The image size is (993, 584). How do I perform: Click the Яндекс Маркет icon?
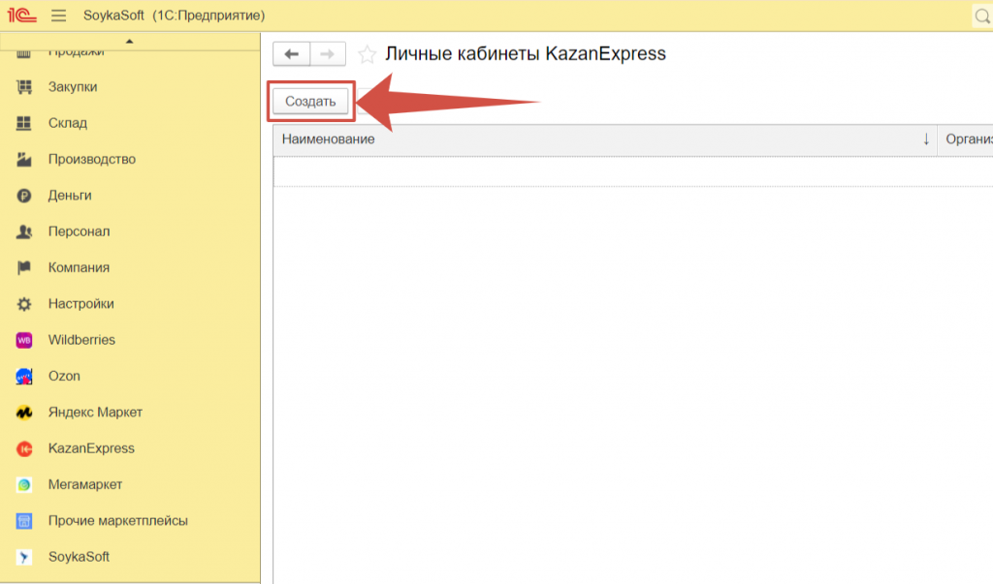point(25,413)
